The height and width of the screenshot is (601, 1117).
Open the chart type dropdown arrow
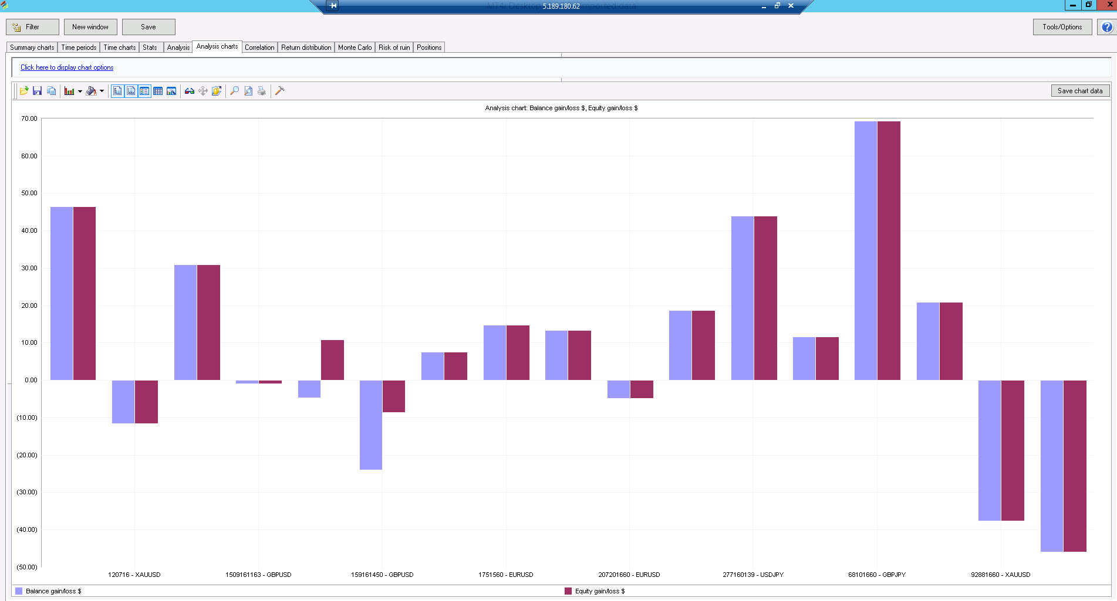(80, 91)
